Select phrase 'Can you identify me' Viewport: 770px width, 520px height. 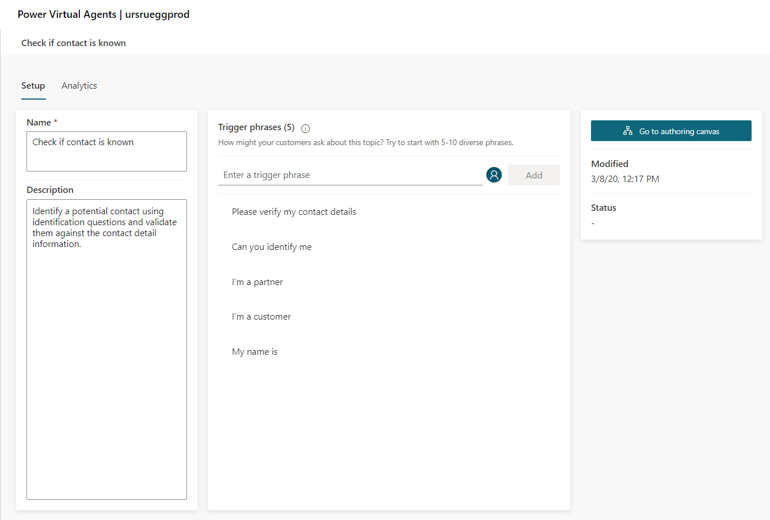click(x=272, y=247)
